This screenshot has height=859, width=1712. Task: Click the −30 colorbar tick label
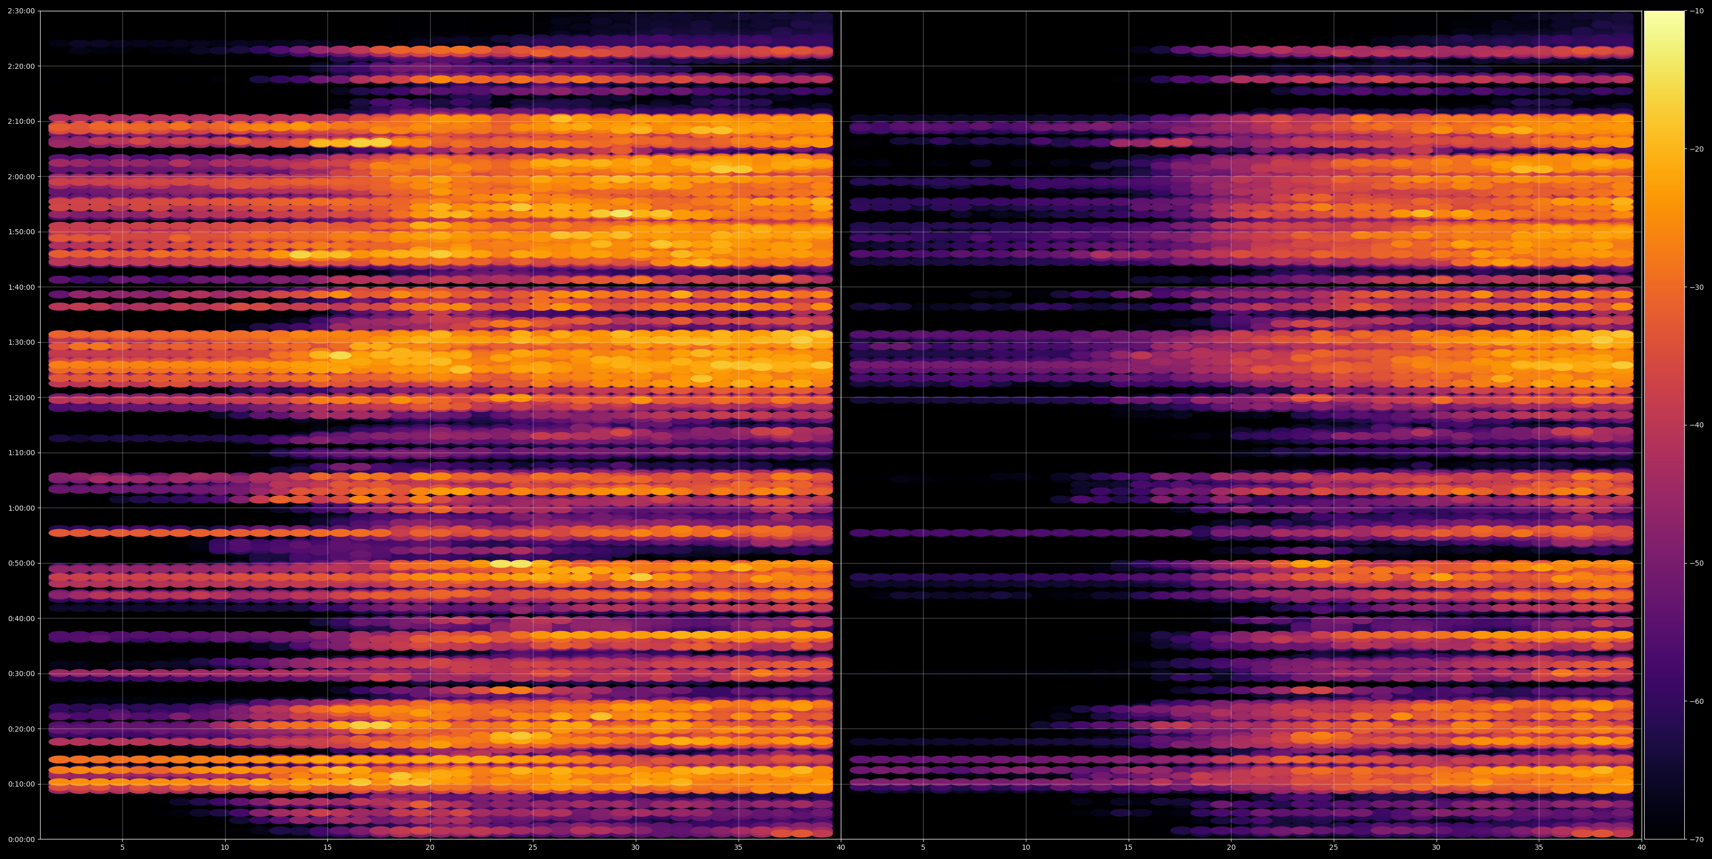coord(1698,287)
